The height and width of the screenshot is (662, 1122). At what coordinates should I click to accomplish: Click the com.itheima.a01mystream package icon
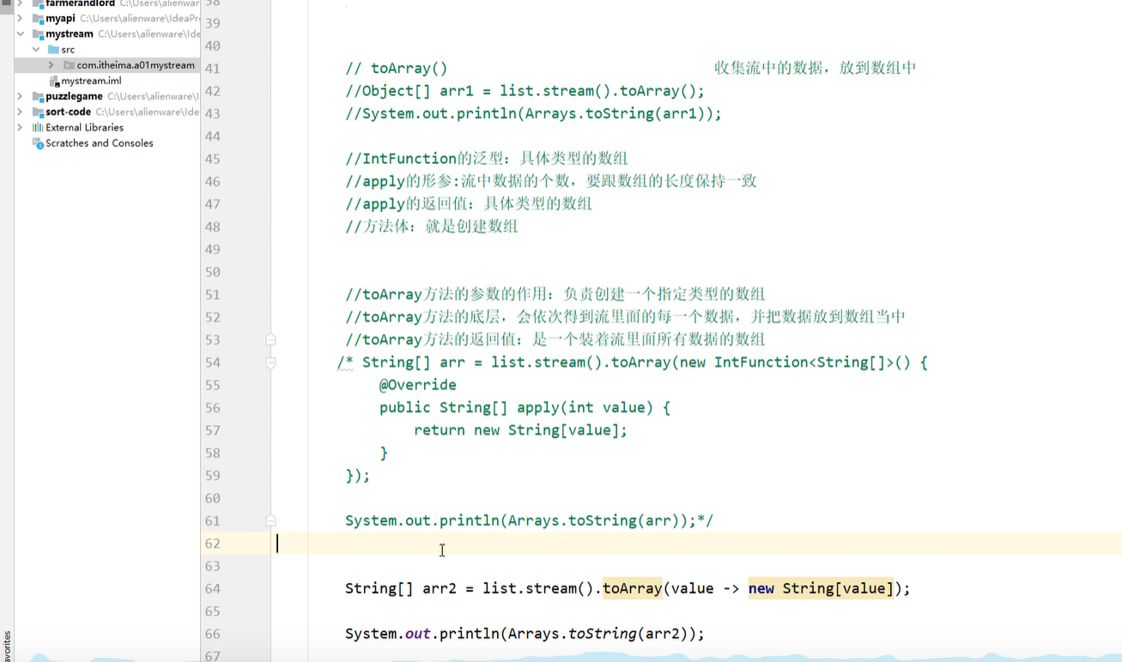(x=67, y=64)
